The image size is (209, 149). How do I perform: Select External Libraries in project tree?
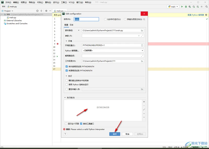coord(14,21)
